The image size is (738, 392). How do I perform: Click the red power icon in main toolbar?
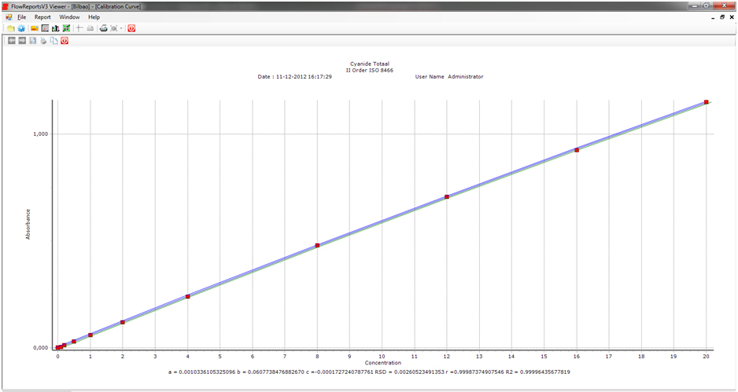[131, 28]
